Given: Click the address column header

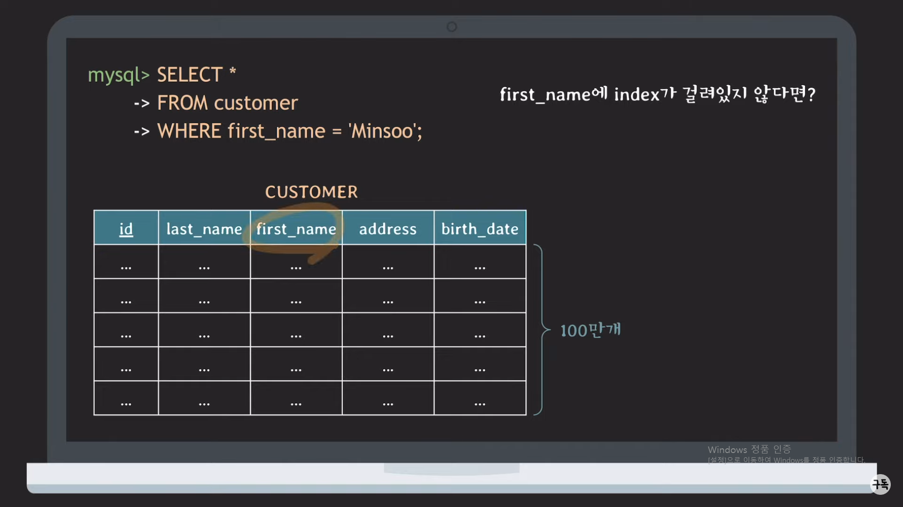Looking at the screenshot, I should pyautogui.click(x=388, y=229).
